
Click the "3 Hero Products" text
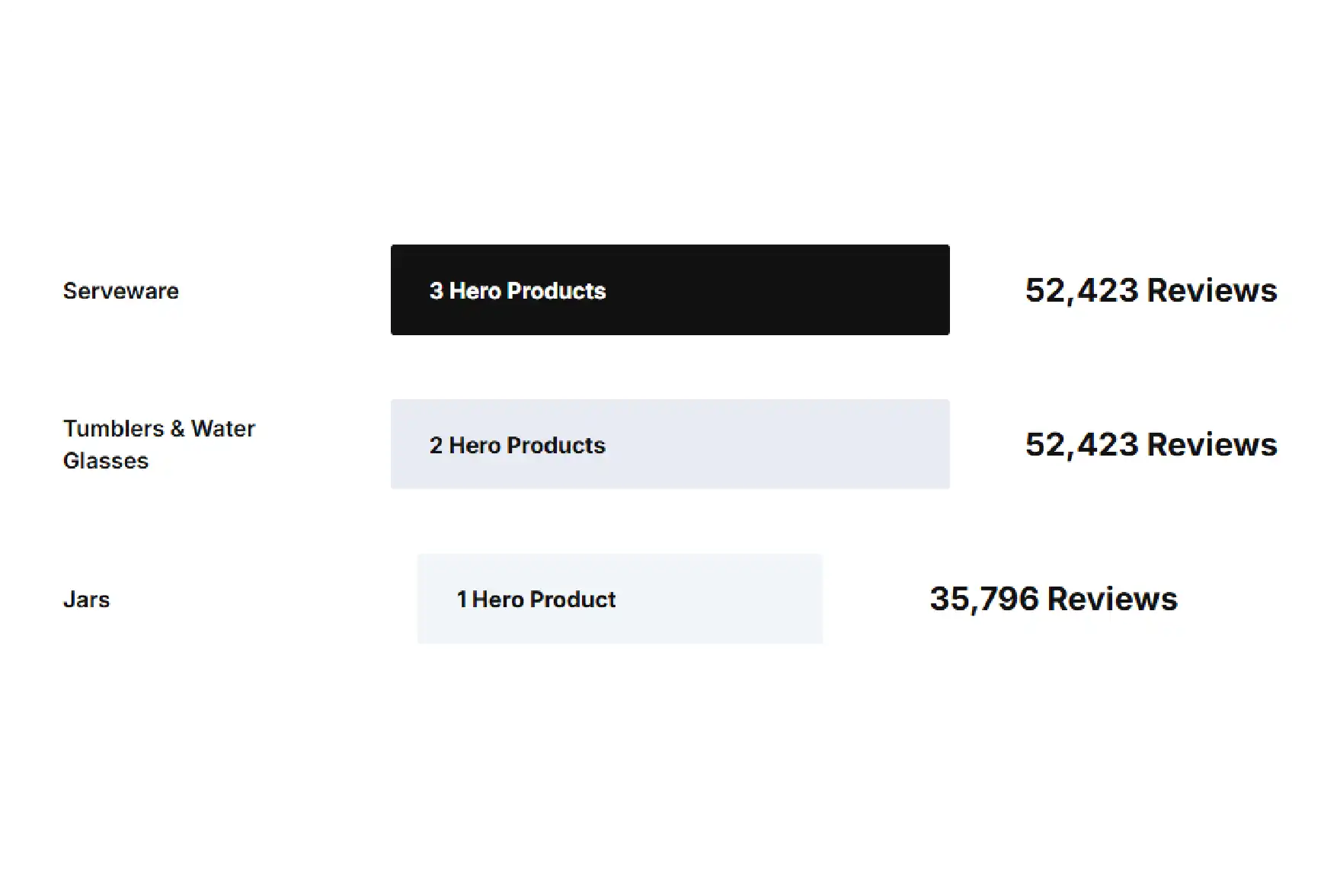[517, 291]
